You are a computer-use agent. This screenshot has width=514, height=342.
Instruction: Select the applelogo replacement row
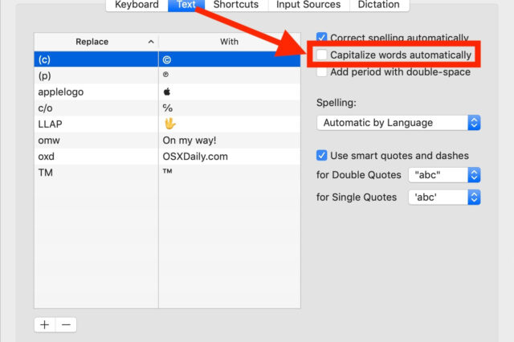tap(167, 92)
